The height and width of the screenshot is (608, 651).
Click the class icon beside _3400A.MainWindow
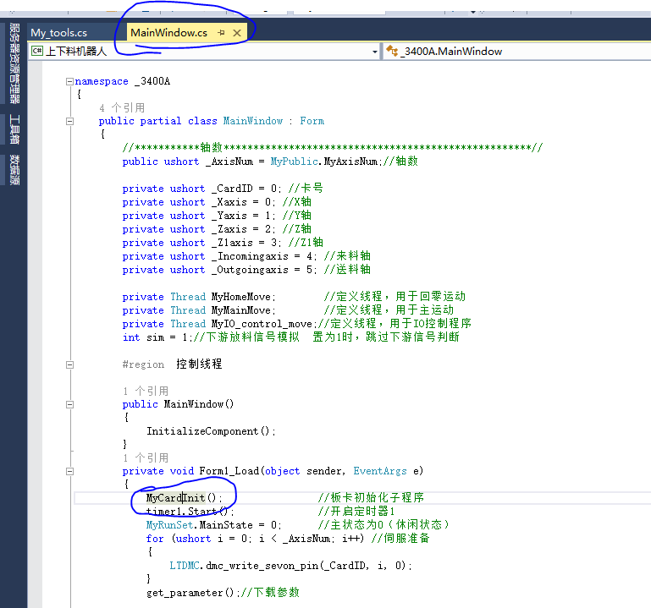(x=392, y=51)
